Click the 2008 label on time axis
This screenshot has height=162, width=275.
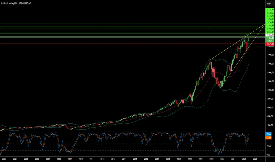pyautogui.click(x=59, y=159)
